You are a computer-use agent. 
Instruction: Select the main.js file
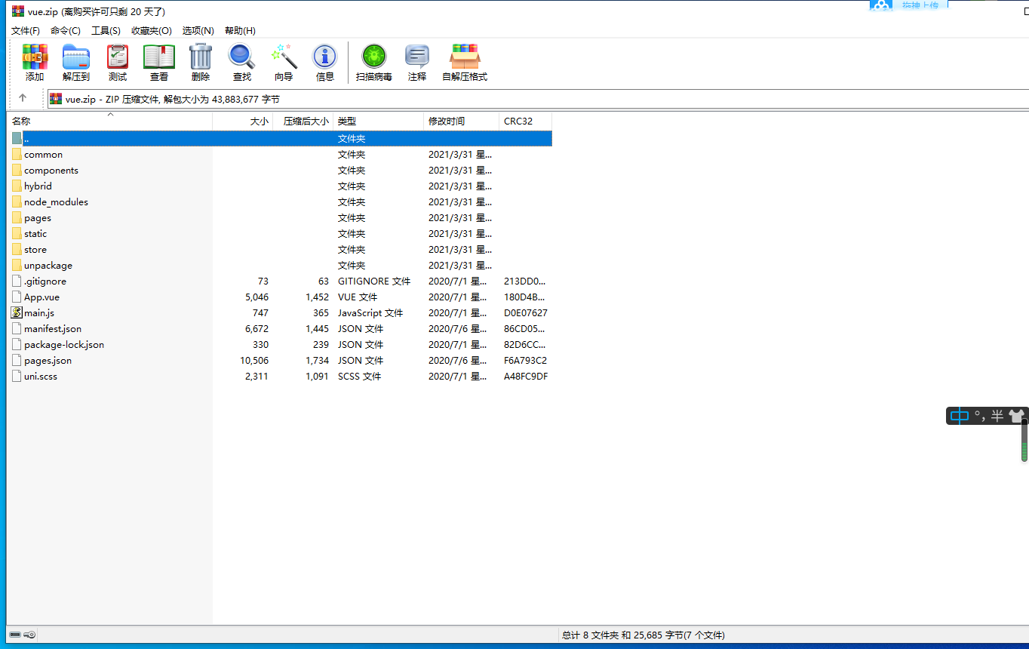(x=39, y=313)
